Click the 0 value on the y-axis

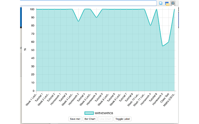(x=34, y=91)
